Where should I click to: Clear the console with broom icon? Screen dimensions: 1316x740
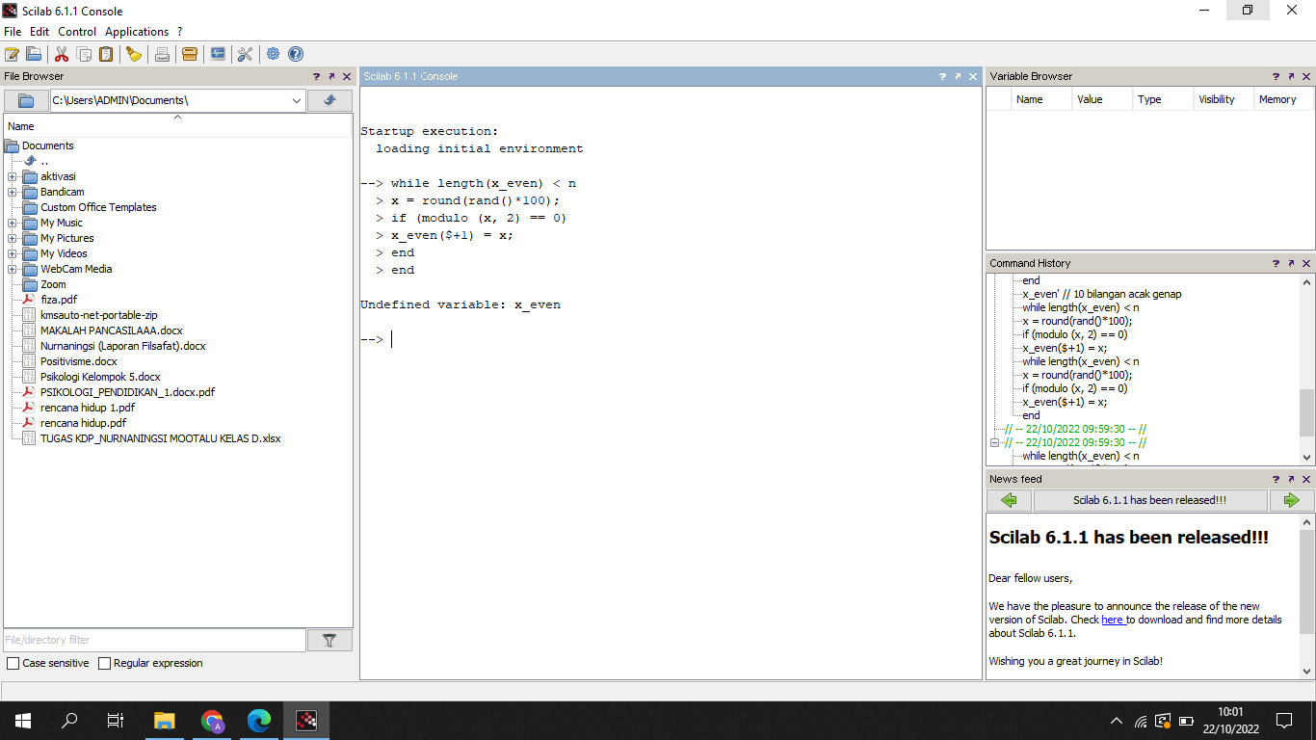(134, 54)
